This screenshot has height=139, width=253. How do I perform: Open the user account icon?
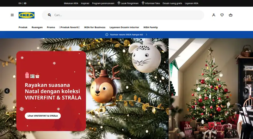tap(214, 15)
